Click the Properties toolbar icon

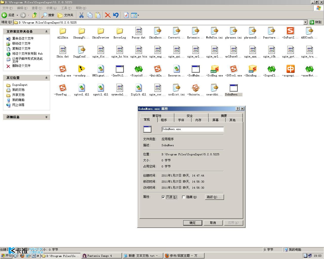(x=126, y=15)
